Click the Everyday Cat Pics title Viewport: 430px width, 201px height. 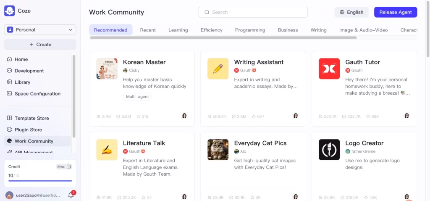click(260, 143)
